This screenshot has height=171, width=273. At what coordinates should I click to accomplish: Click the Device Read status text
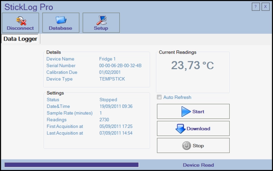pos(198,165)
